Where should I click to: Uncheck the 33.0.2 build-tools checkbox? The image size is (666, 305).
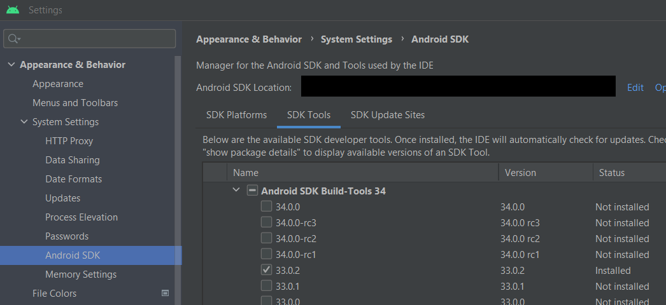coord(266,270)
